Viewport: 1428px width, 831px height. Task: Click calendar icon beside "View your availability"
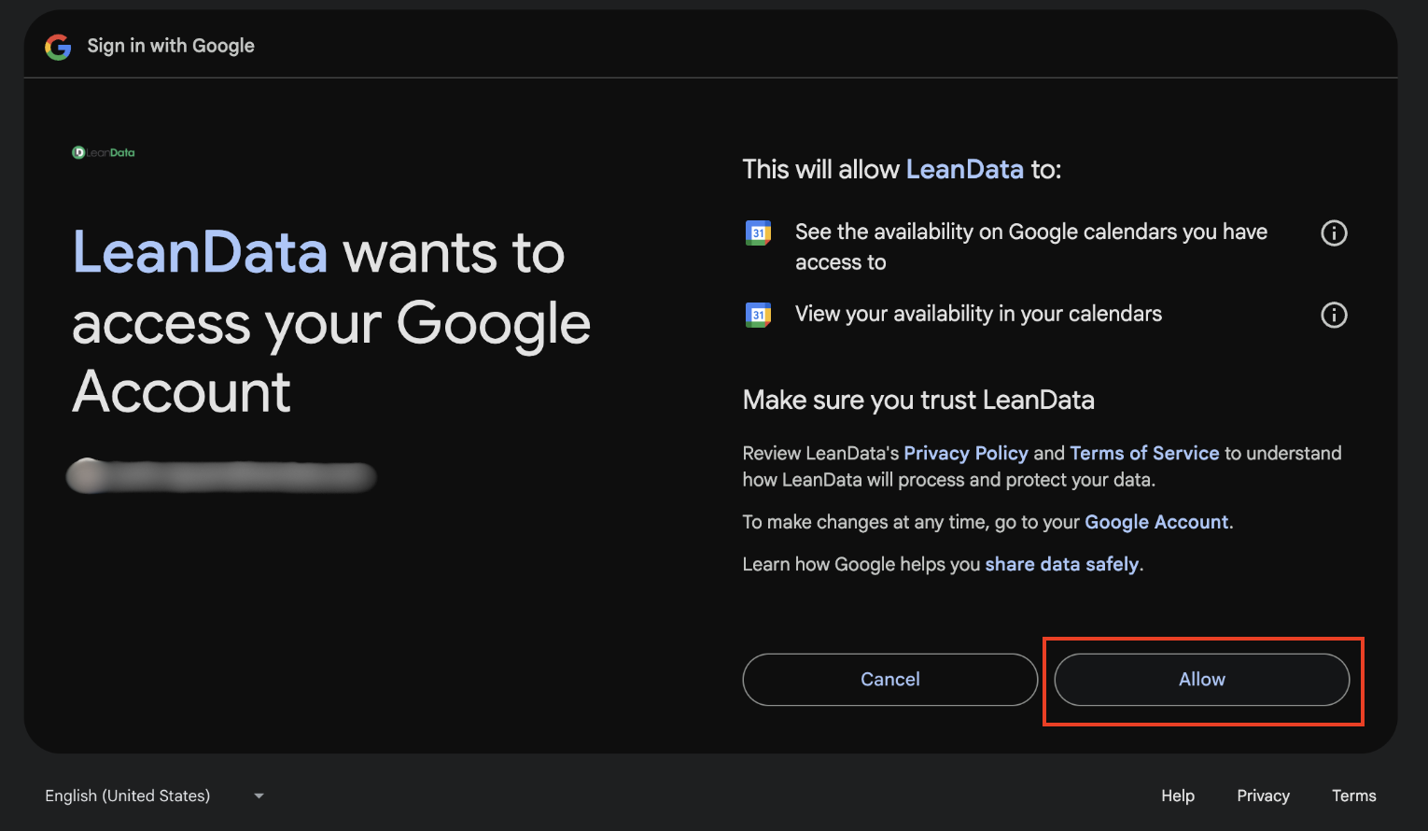coord(758,315)
